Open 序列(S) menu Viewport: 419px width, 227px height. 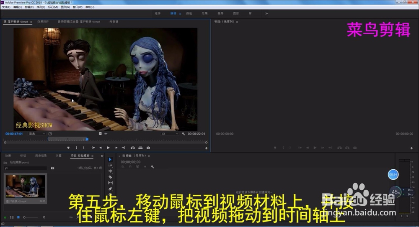(41, 7)
